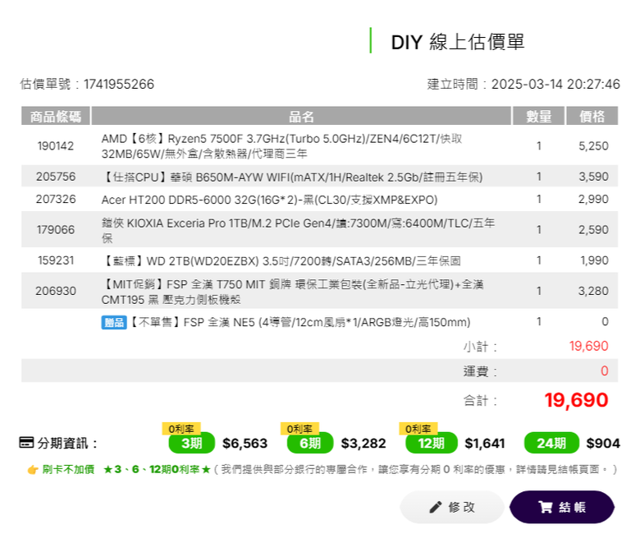Click the 商品條碼 column header
This screenshot has width=640, height=543.
click(56, 116)
